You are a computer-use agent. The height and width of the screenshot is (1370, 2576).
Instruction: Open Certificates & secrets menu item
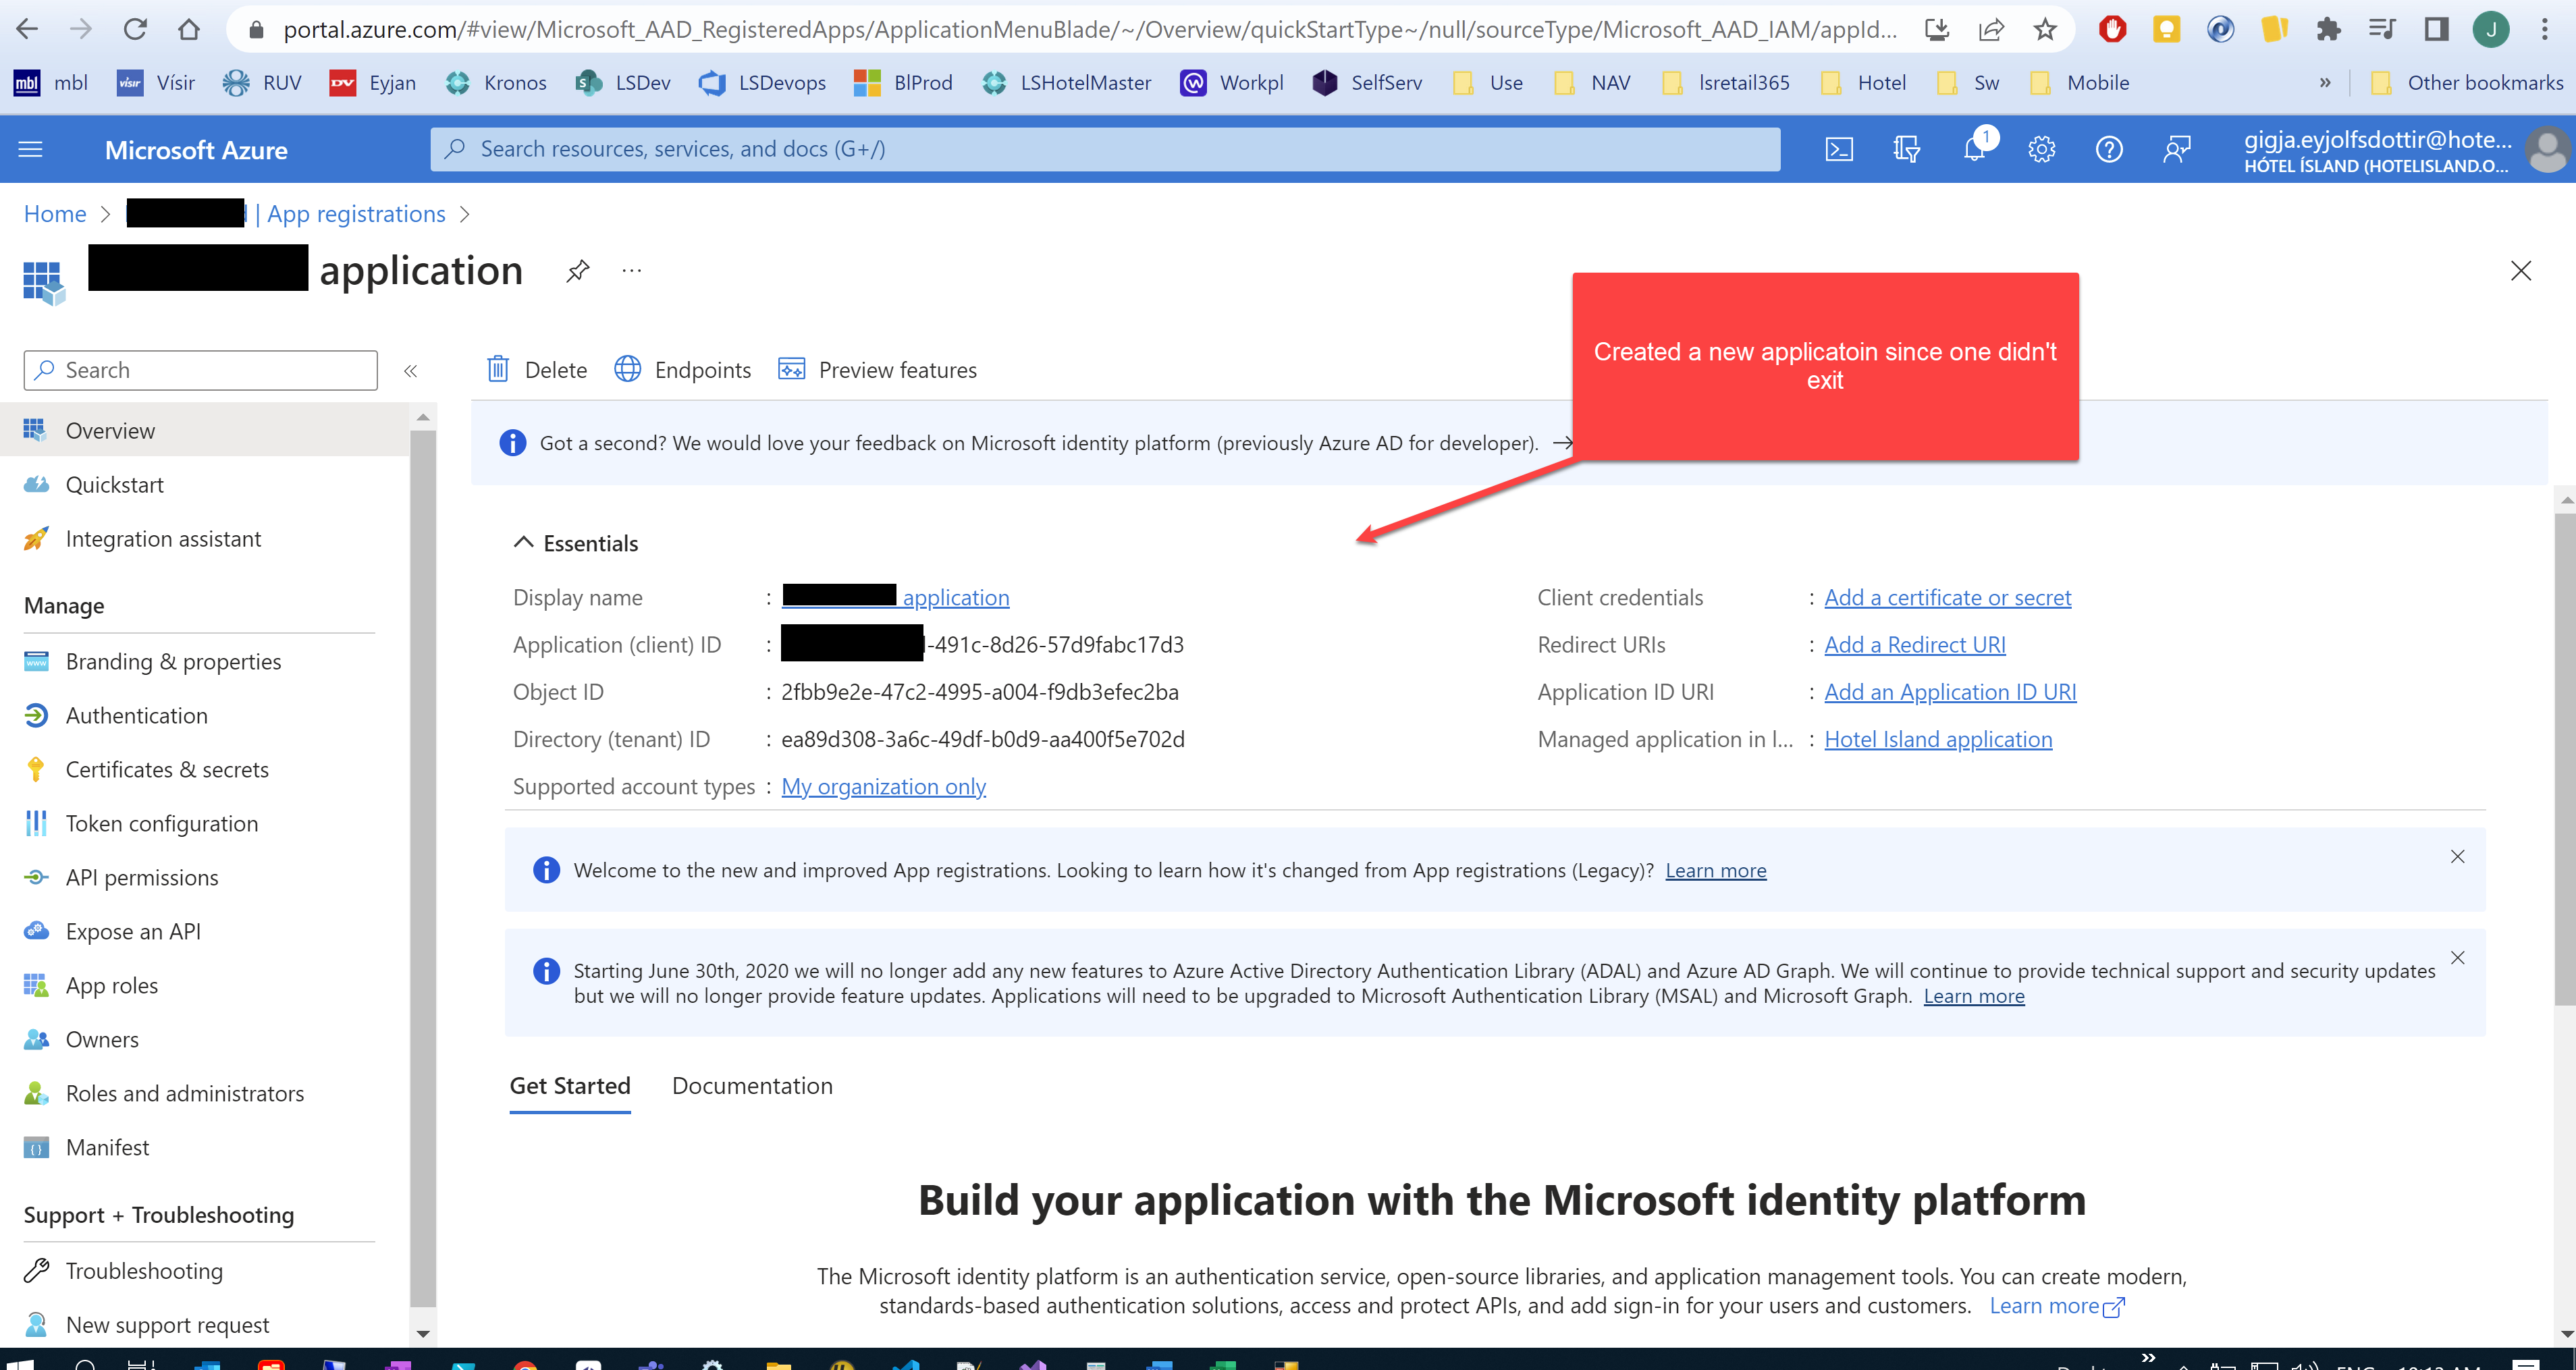point(167,770)
